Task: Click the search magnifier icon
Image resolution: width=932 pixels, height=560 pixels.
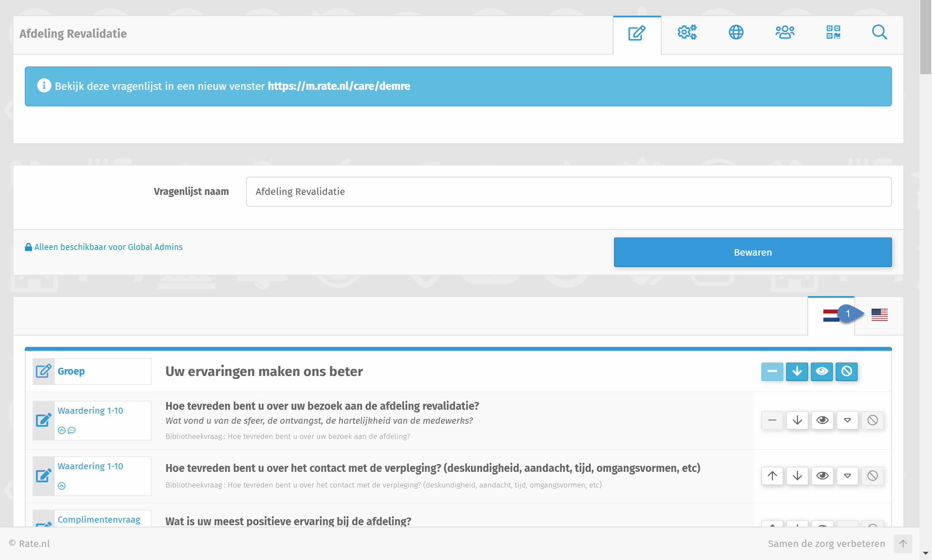Action: pos(879,33)
